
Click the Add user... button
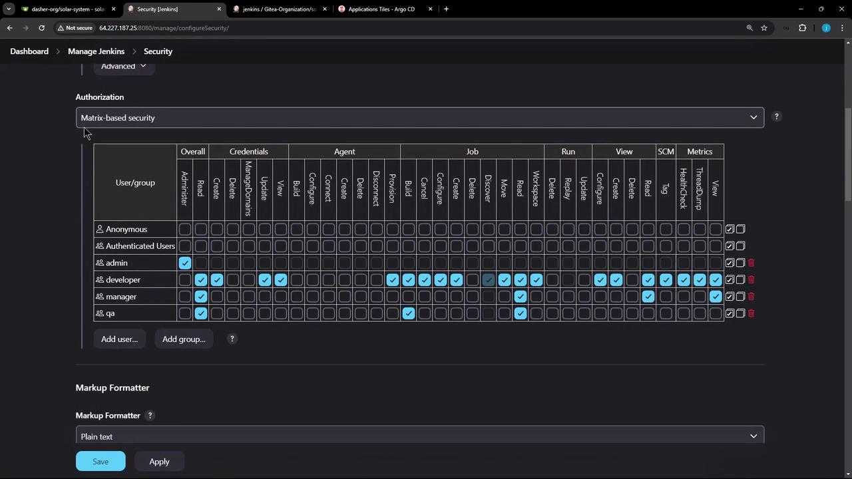(119, 339)
